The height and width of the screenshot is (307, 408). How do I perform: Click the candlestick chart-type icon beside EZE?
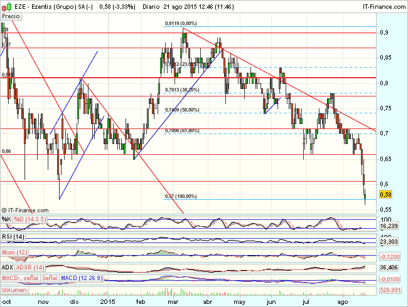point(7,7)
